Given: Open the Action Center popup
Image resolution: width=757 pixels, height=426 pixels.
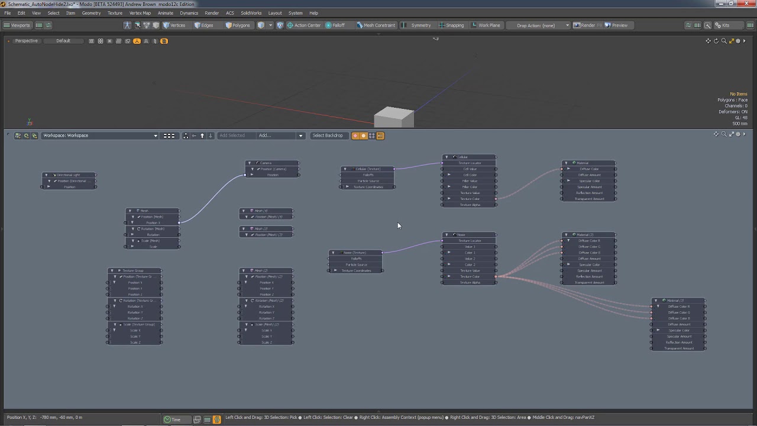Looking at the screenshot, I should pos(304,25).
